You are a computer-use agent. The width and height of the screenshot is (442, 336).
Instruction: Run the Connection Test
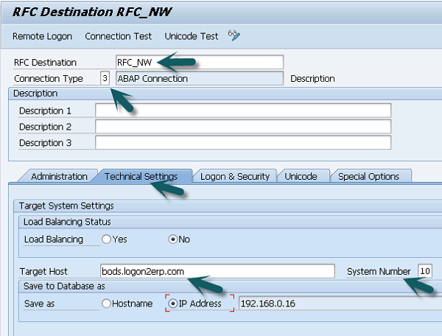(118, 36)
